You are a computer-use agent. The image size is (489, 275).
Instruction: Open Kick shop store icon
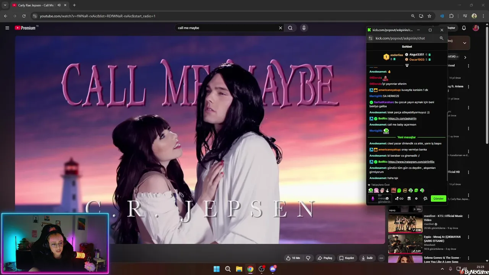409,198
